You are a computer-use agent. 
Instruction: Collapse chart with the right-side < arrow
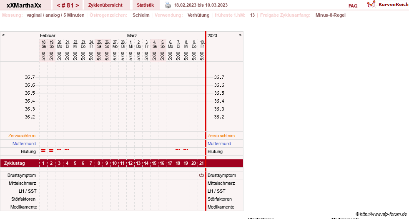240,35
